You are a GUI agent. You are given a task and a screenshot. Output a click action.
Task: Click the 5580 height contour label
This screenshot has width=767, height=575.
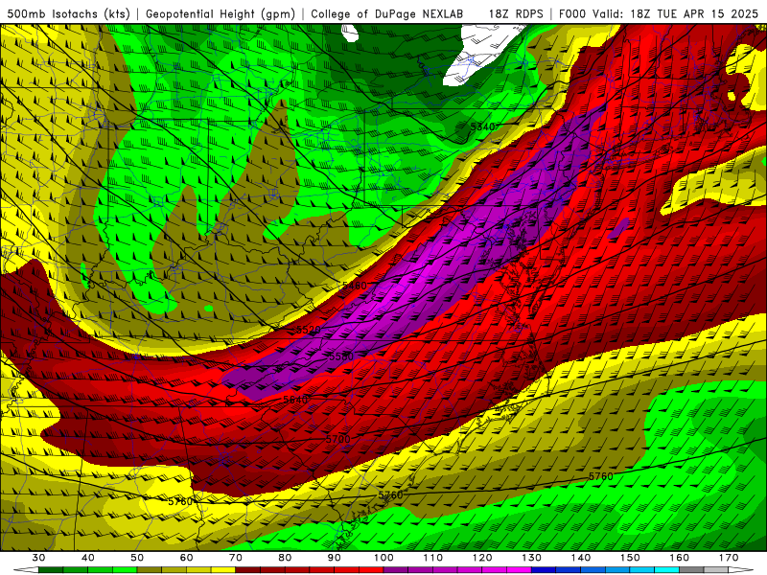point(341,356)
